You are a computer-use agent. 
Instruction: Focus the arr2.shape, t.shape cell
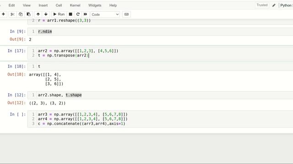(x=160, y=95)
